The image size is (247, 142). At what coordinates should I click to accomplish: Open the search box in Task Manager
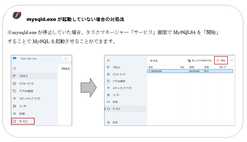point(66,59)
